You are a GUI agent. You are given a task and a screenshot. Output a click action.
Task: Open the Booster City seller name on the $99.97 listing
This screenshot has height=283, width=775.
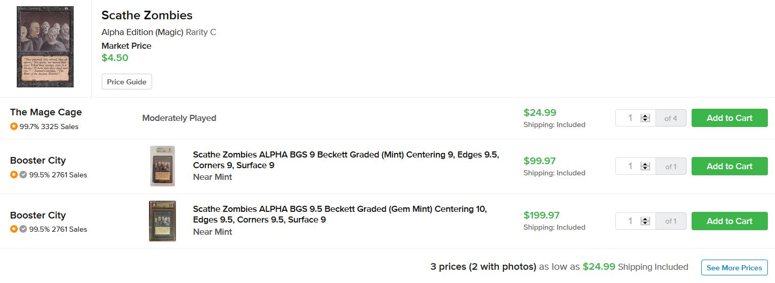(x=38, y=161)
